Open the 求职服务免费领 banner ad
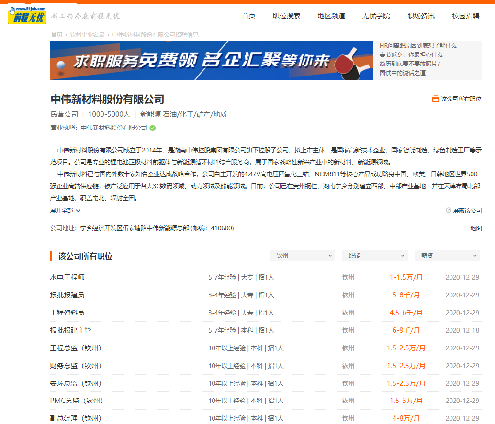Image resolution: width=495 pixels, height=424 pixels. tap(212, 60)
